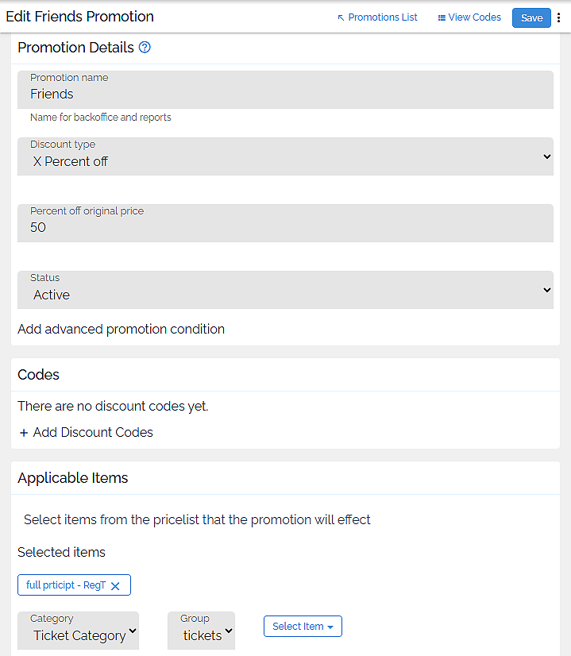This screenshot has width=571, height=656.
Task: Open the Group tickets dropdown
Action: click(x=202, y=631)
